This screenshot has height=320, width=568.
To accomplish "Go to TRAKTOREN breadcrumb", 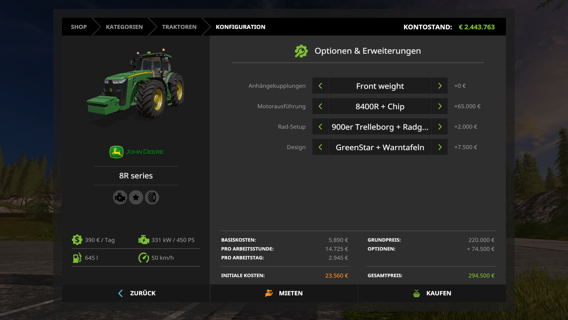I will pyautogui.click(x=179, y=27).
